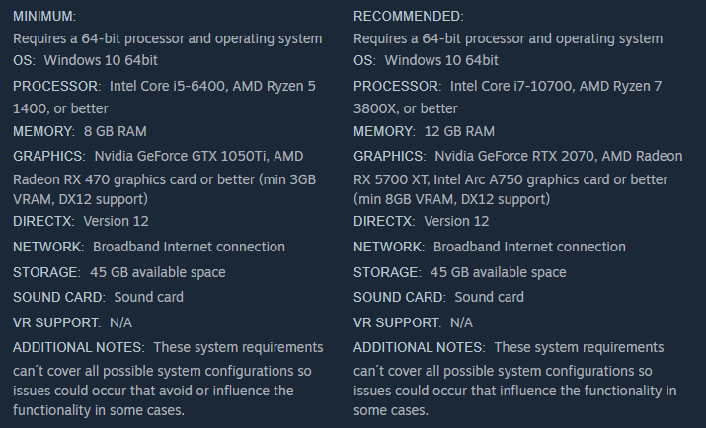Click the minimum SOUND CARD line

click(x=98, y=297)
